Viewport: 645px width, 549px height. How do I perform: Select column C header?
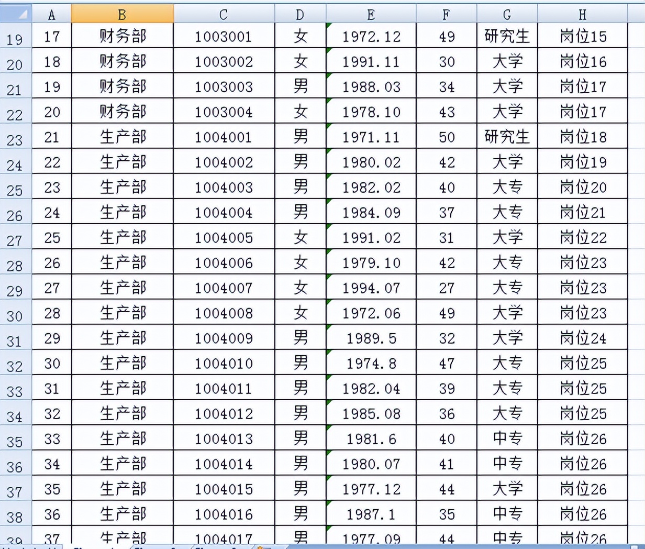224,14
